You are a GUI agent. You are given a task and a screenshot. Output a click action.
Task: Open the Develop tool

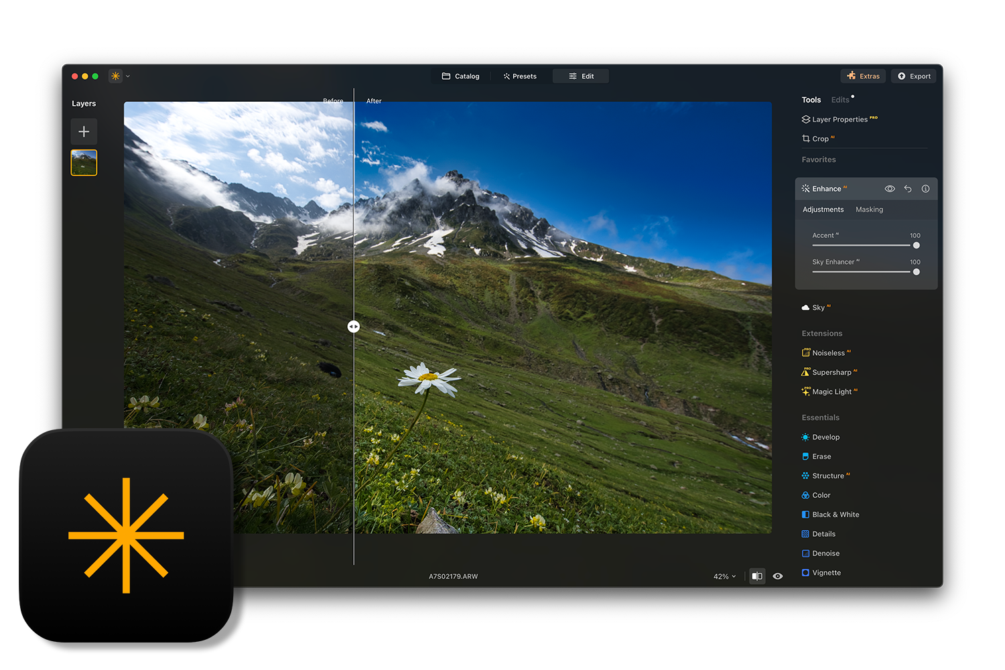point(825,438)
